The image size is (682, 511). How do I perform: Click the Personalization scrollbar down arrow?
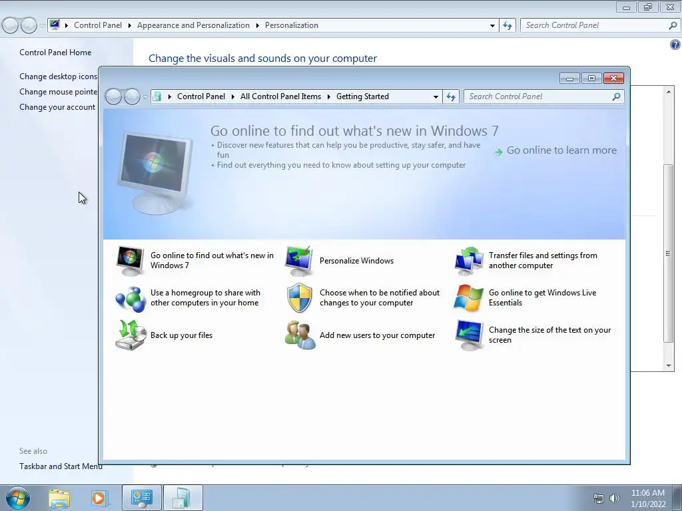click(x=669, y=366)
